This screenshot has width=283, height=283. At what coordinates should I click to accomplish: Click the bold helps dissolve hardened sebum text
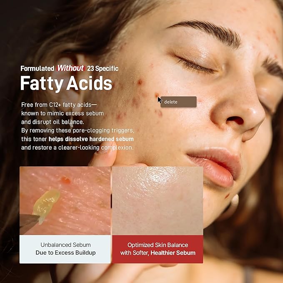tap(91, 139)
